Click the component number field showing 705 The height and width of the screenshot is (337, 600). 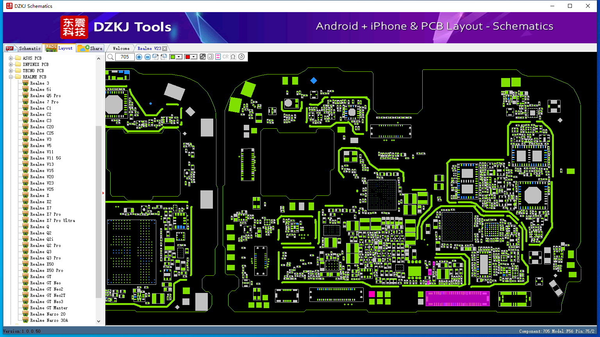pos(125,57)
